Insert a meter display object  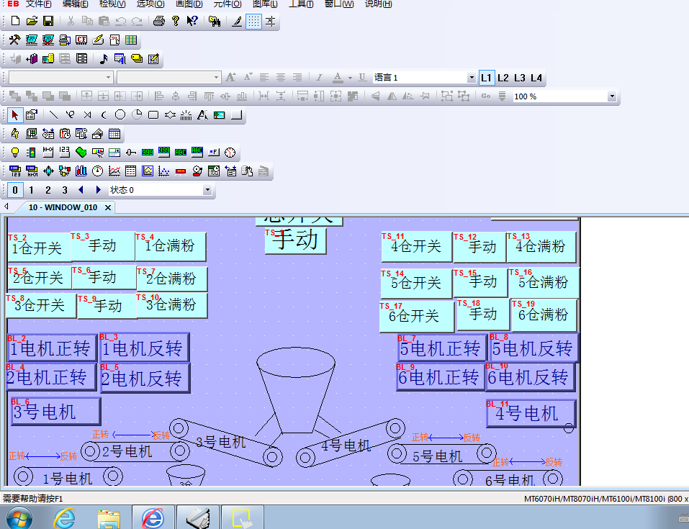tap(97, 171)
